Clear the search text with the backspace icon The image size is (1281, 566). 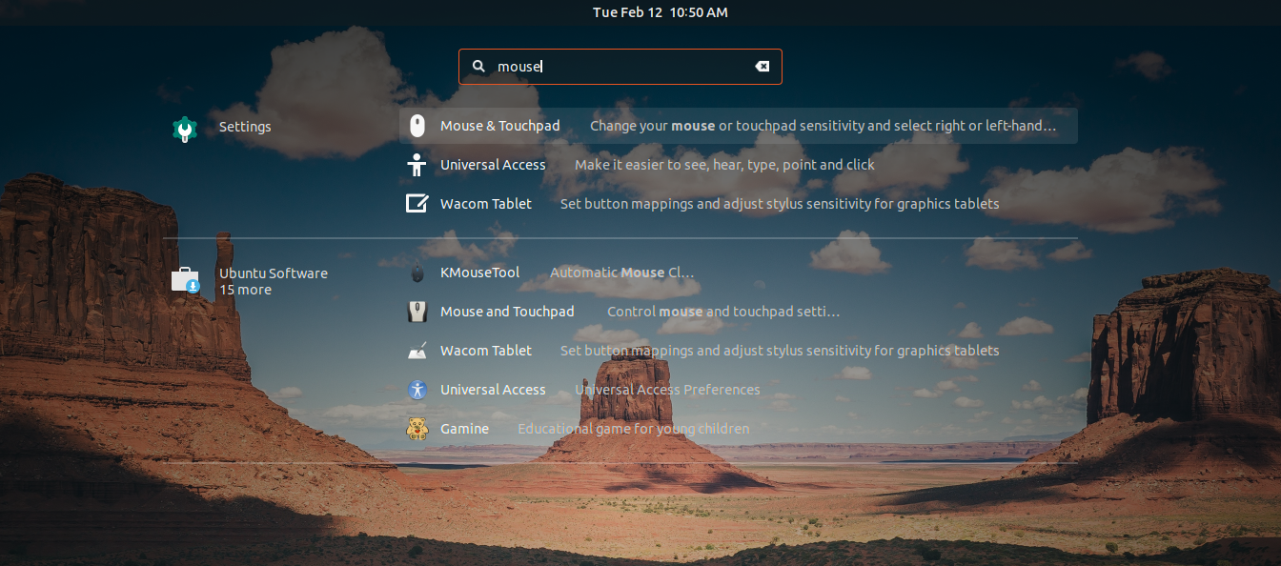click(762, 67)
